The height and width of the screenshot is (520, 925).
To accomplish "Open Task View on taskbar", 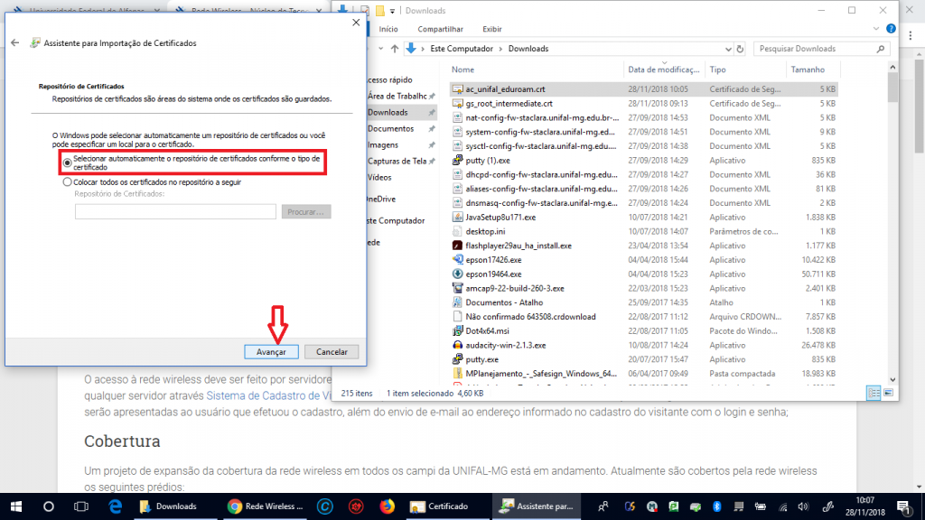I will 80,506.
